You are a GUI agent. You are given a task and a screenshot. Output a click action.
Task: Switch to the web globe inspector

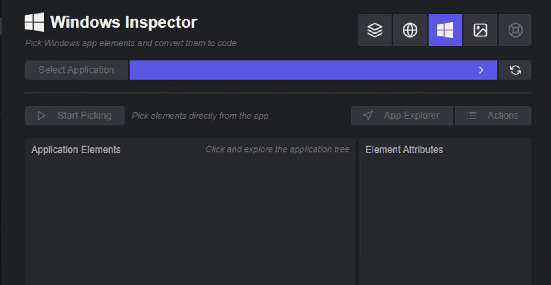pos(410,30)
